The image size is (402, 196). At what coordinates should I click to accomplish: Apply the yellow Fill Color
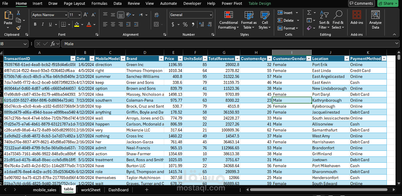pyautogui.click(x=77, y=24)
